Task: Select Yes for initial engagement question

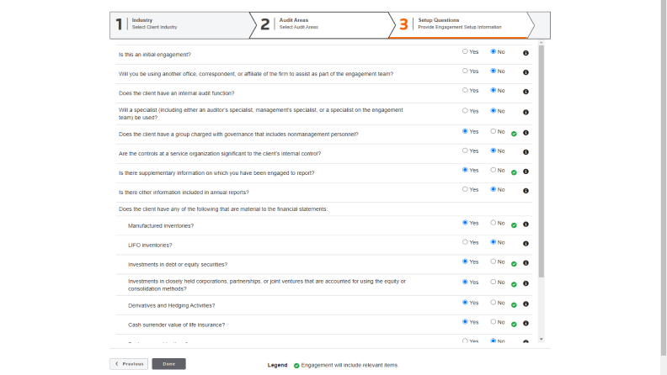Action: coord(465,51)
